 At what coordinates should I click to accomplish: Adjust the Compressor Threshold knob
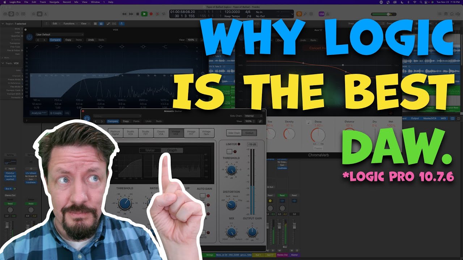click(x=125, y=203)
